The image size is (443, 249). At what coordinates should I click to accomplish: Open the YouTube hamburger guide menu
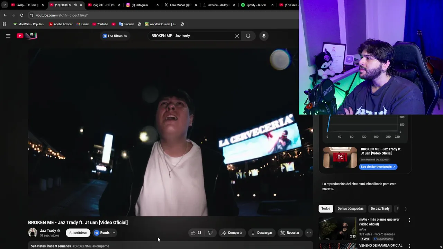coord(8,36)
